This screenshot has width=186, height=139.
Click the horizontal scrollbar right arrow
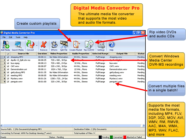[x=143, y=125]
